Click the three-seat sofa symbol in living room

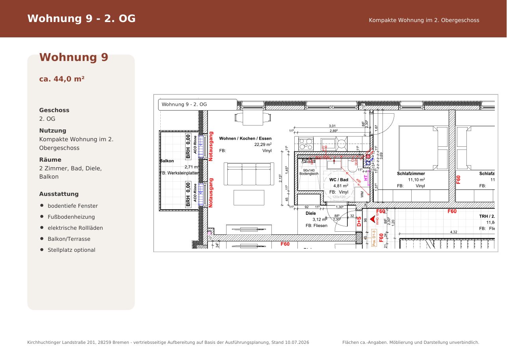point(249,173)
